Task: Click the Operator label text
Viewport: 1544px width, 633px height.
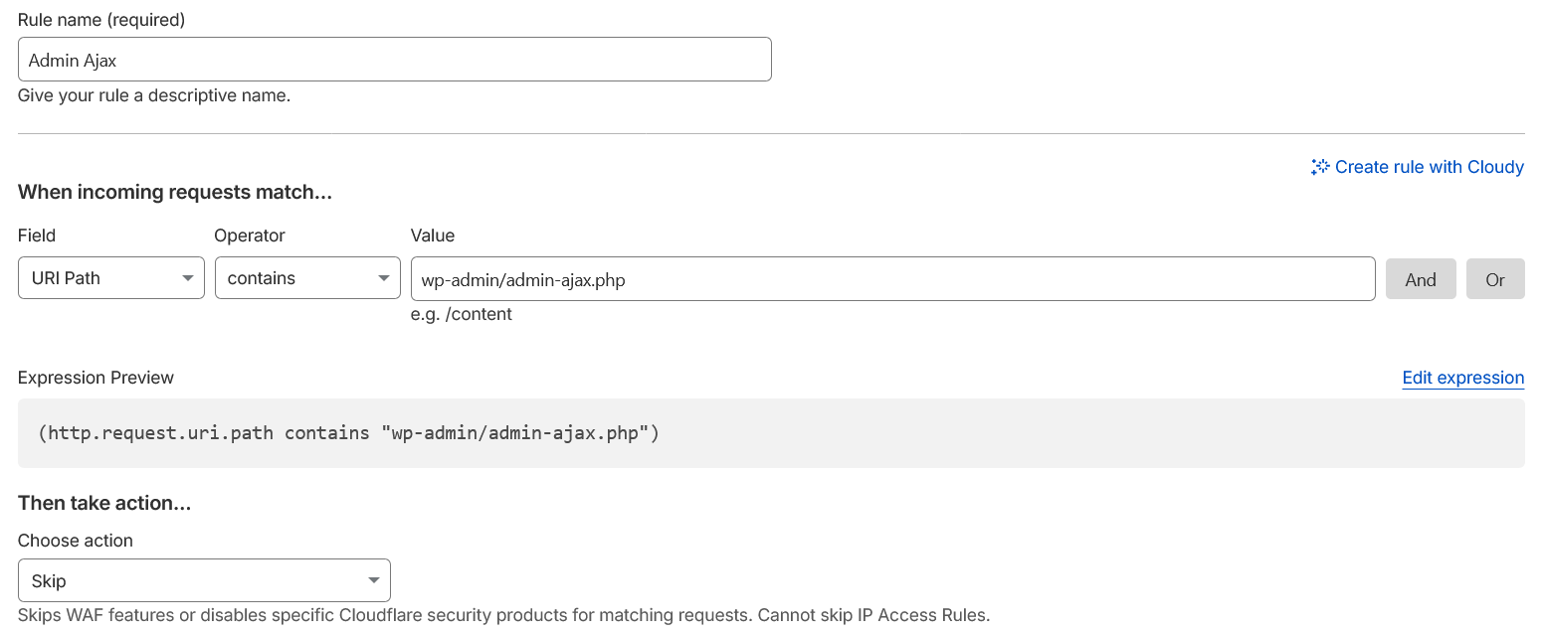Action: 250,236
